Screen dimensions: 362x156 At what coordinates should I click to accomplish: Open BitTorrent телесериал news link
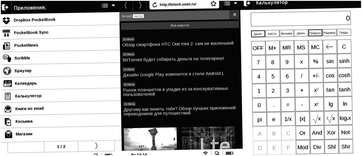[173, 59]
